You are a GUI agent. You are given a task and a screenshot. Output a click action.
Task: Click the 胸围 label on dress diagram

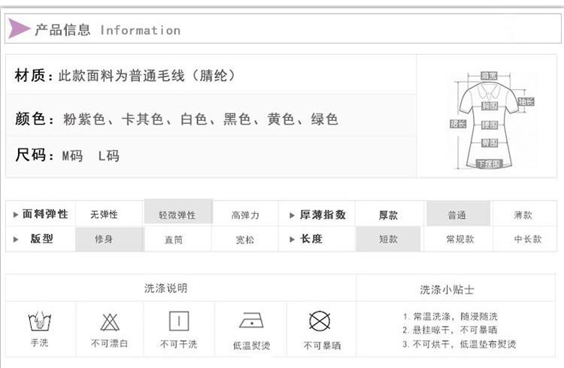[x=490, y=106]
